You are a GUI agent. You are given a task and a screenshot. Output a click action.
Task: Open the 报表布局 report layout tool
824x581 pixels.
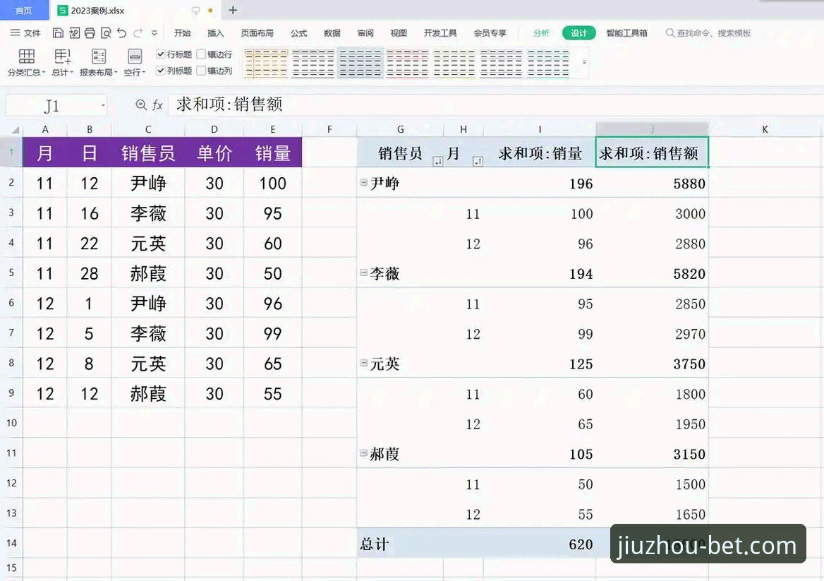[x=98, y=62]
